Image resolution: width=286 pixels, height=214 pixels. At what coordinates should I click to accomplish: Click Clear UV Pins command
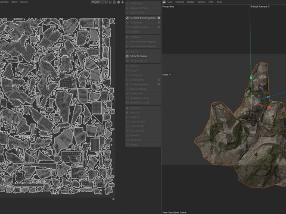[x=143, y=12]
